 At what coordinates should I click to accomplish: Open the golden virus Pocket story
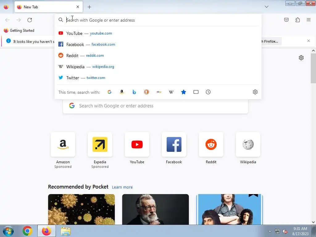point(81,209)
